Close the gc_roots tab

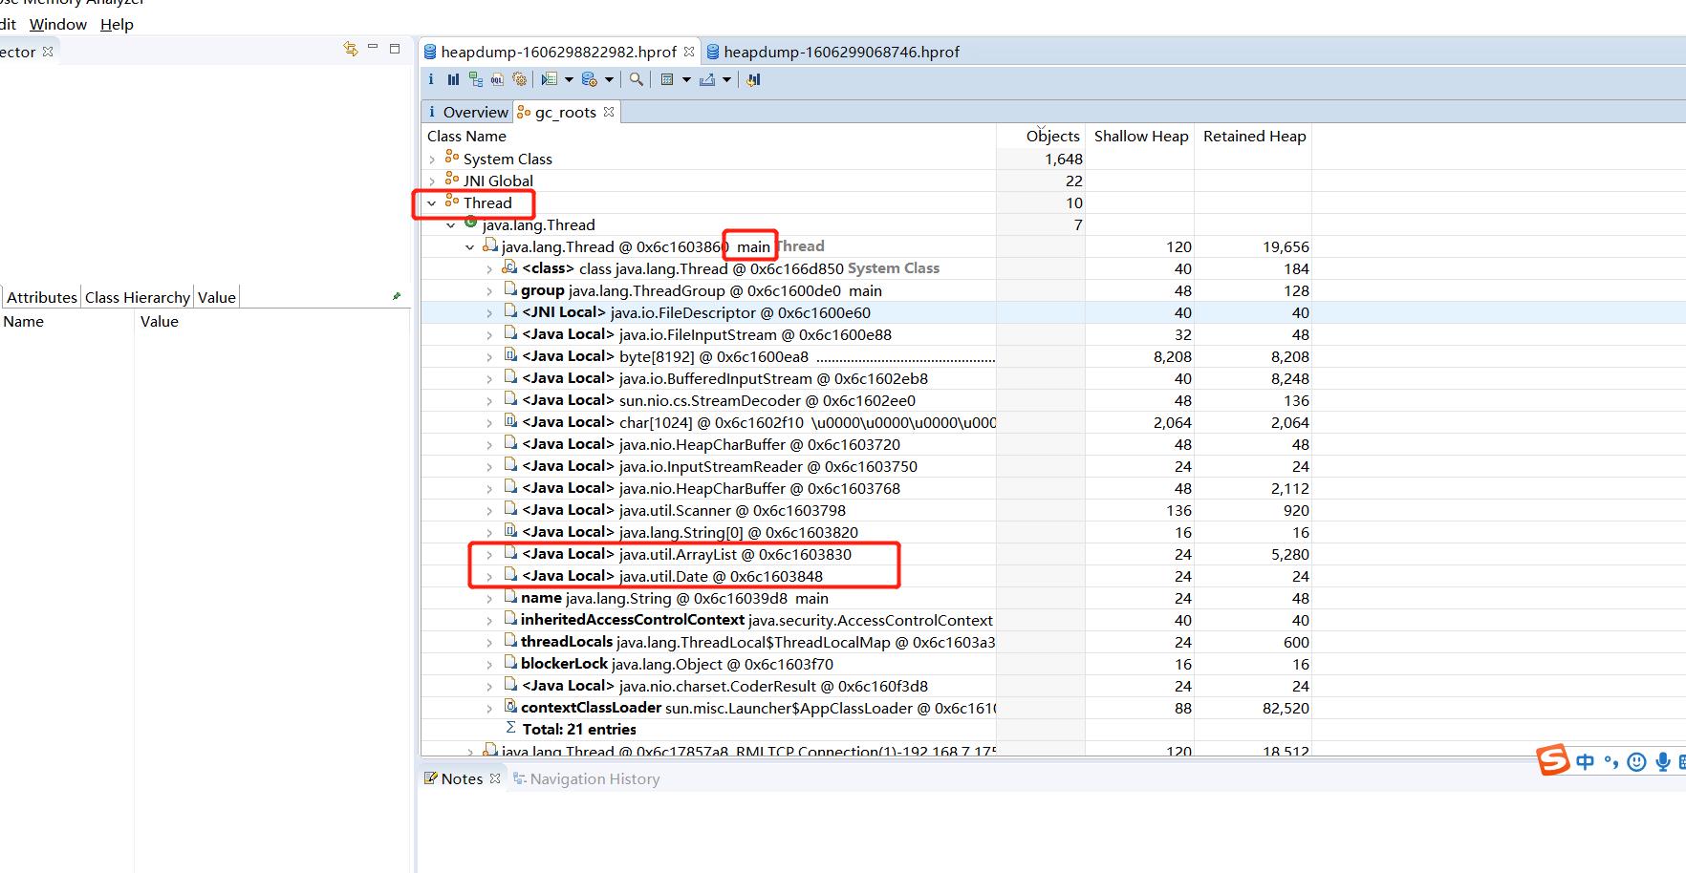[609, 112]
